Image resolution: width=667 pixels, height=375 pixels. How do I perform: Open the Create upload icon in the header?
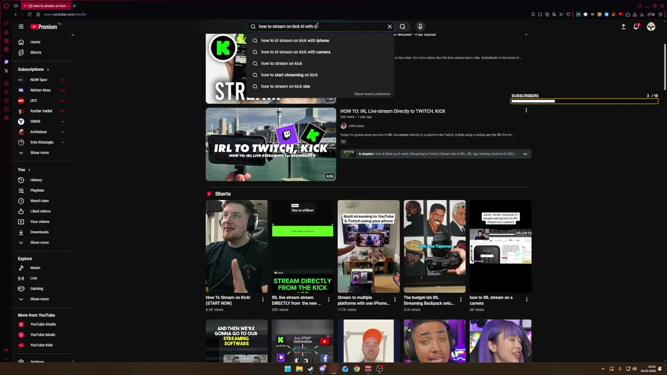coord(623,27)
